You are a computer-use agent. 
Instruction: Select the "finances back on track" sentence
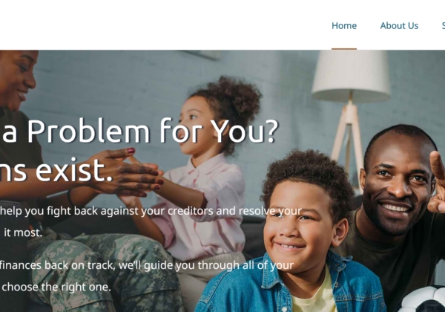coord(57,265)
